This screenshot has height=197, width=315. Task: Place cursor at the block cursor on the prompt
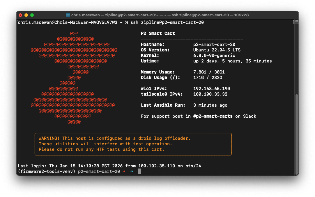pos(140,171)
